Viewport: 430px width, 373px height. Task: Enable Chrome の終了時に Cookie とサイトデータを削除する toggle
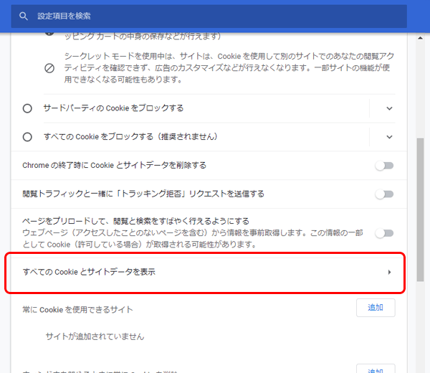point(385,166)
